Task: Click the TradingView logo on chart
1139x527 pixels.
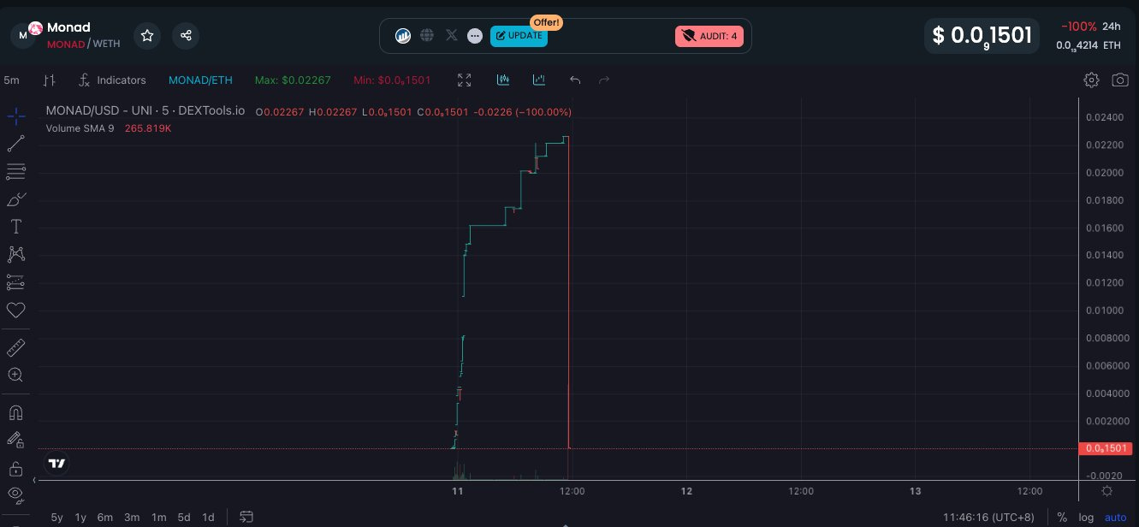Action: pos(57,464)
